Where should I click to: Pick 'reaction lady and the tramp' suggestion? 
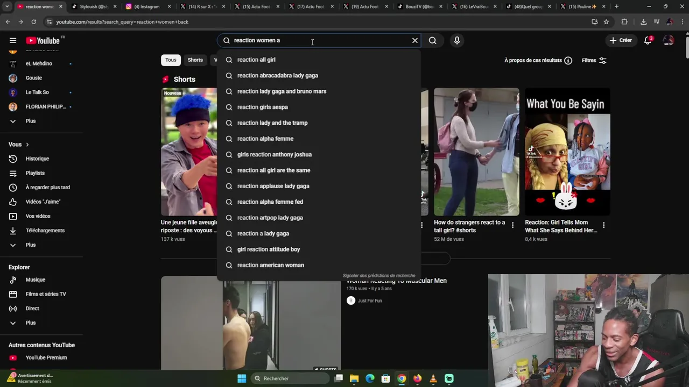point(319,123)
